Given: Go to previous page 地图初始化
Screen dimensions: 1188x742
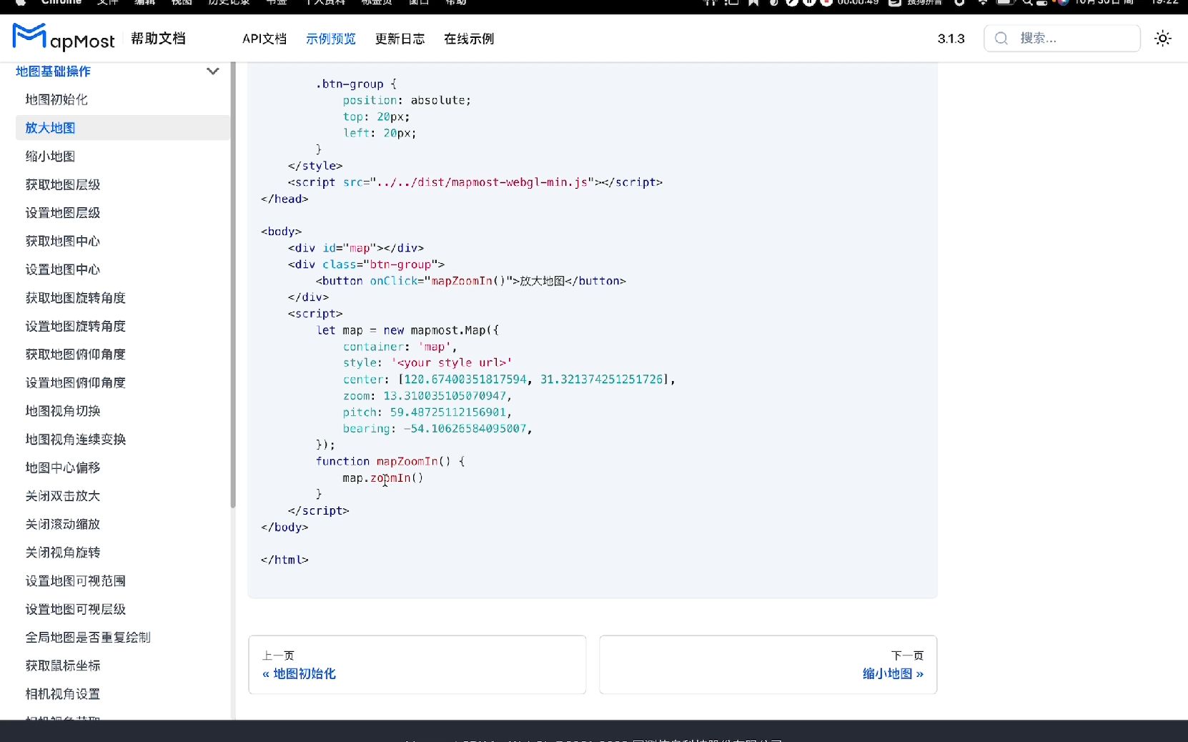Looking at the screenshot, I should (417, 665).
